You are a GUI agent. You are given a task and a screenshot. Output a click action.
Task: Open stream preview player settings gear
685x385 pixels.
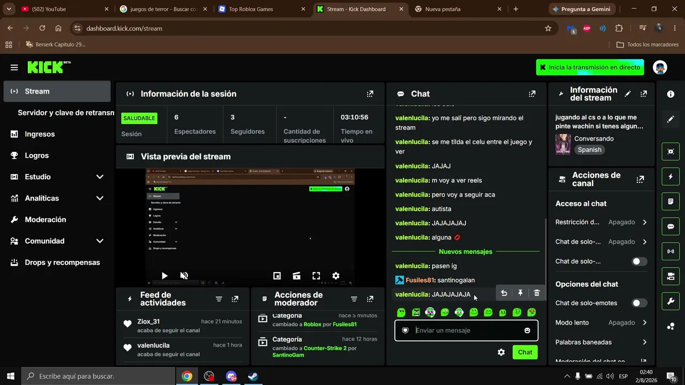(336, 276)
